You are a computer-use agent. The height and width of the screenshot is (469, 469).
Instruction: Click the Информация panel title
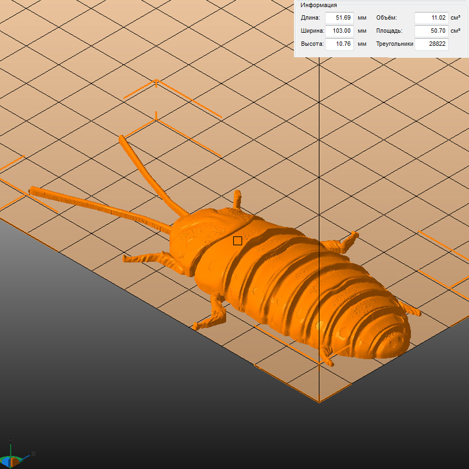click(318, 5)
